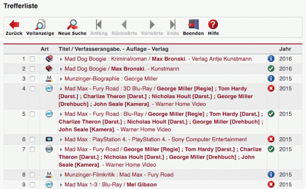
Task: Select checkbox for result 3 Munzinger-Biographie
Action: click(x=32, y=79)
